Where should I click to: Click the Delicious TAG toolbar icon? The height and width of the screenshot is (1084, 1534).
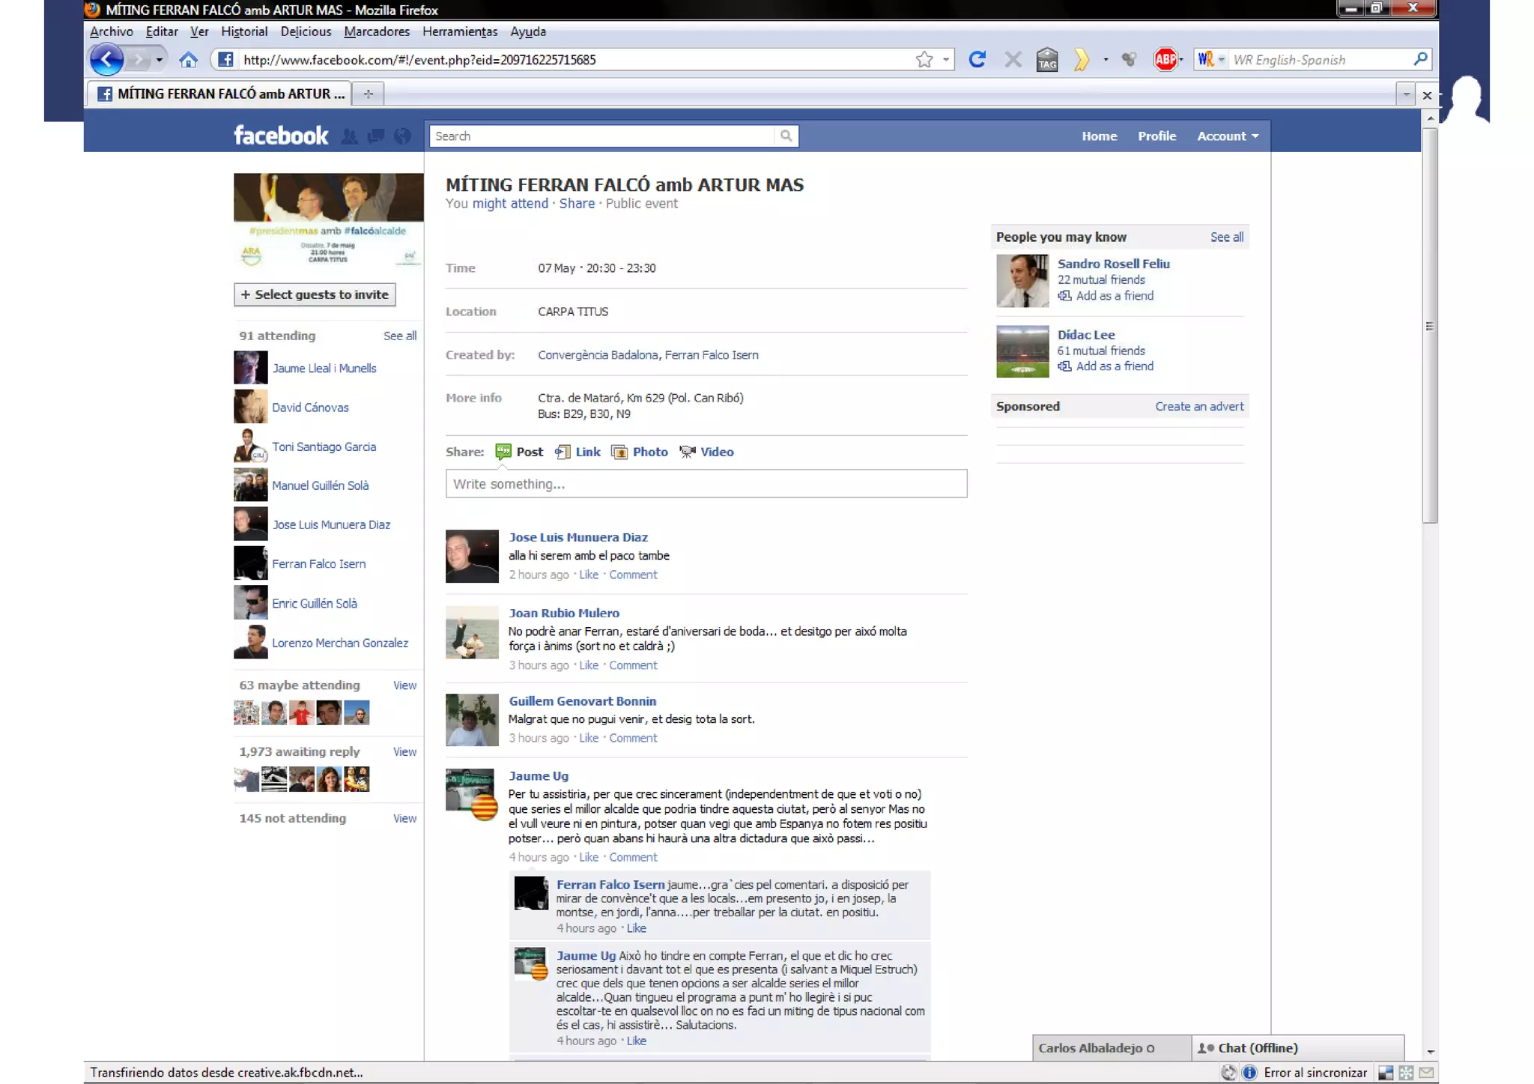[1047, 59]
